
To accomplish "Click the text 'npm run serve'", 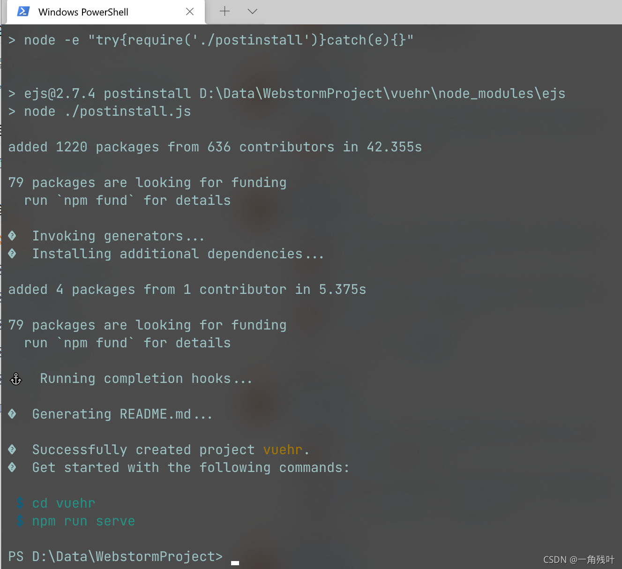I will tap(83, 521).
